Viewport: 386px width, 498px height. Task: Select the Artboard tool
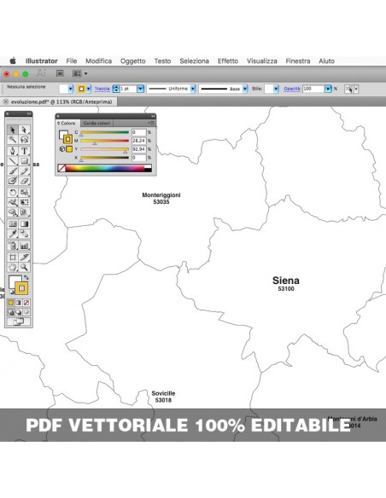[13, 257]
